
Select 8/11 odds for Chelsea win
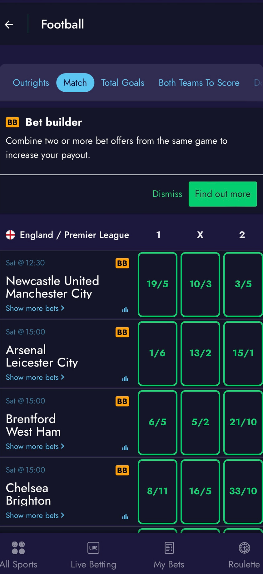coord(157,491)
